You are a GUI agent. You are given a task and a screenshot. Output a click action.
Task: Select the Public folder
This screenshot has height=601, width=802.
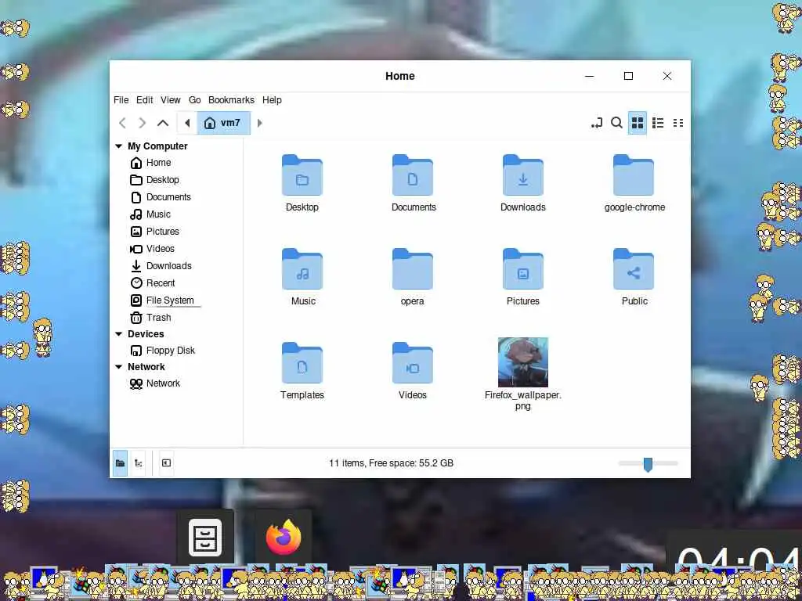[633, 269]
